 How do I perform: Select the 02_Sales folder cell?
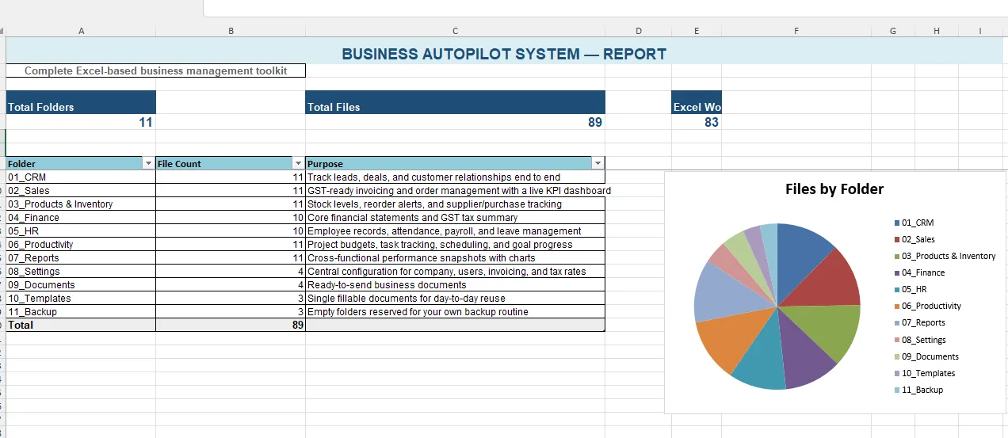click(81, 191)
